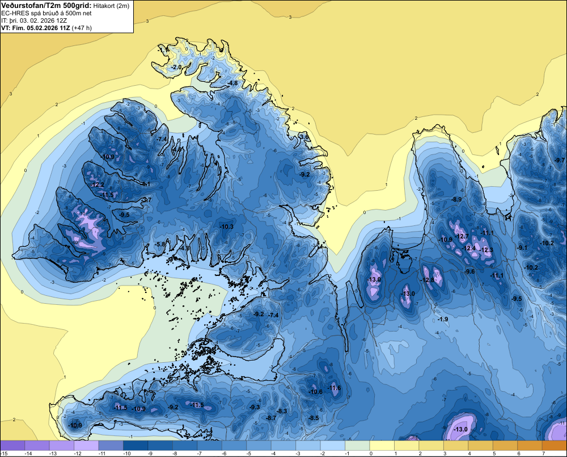Click the '-8.7' temperature label
Viewport: 567px width, 457px height.
point(271,418)
